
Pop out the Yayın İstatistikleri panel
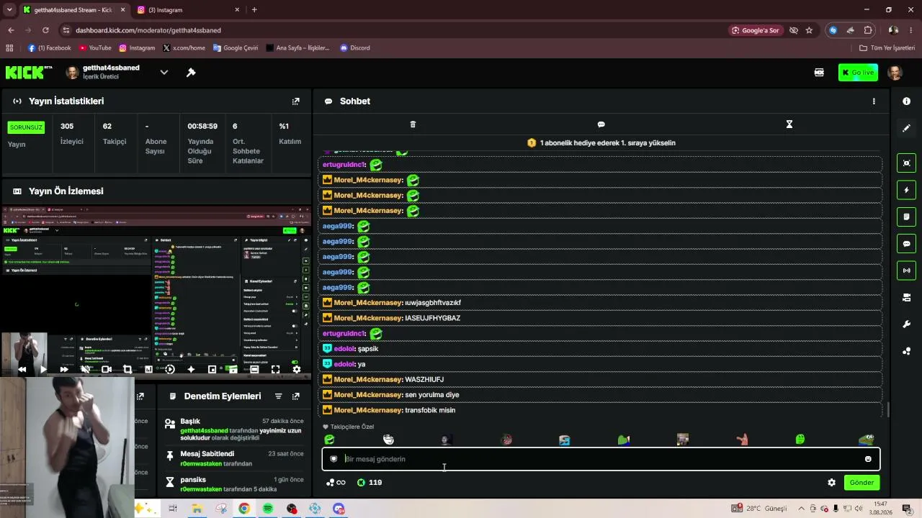(295, 101)
